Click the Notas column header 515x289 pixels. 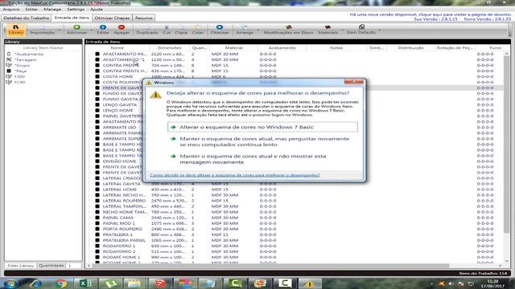click(x=336, y=48)
